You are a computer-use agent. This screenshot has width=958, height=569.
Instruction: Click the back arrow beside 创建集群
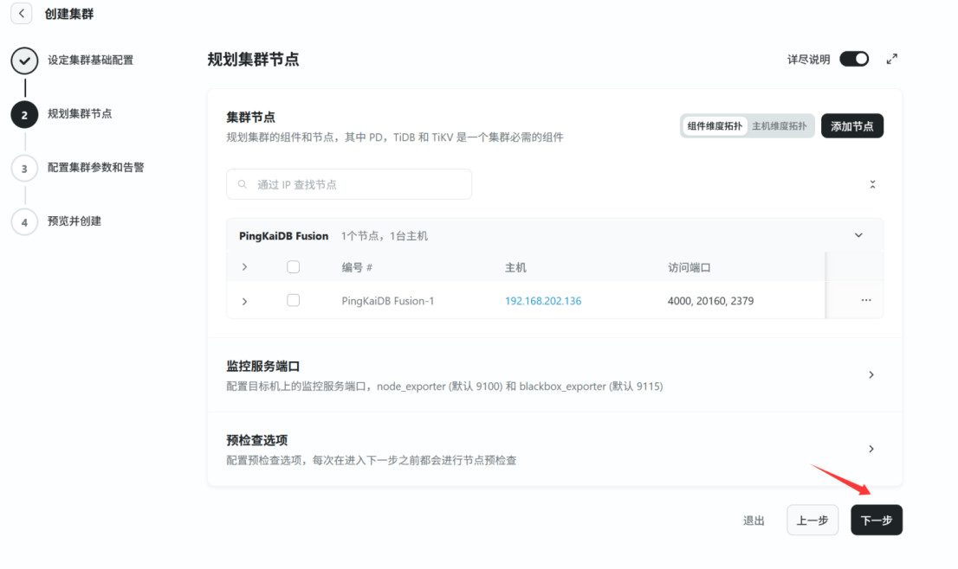22,14
